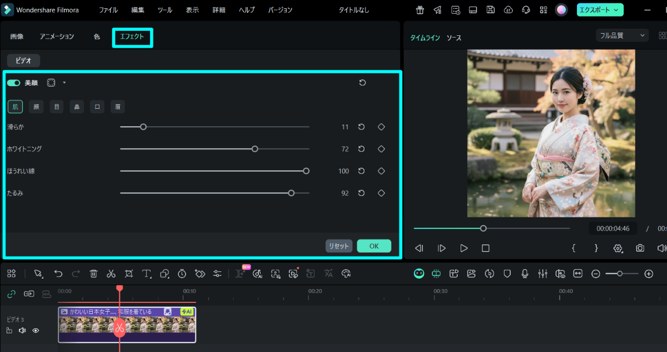667x352 pixels.
Task: Click the undo arrow icon
Action: click(58, 273)
